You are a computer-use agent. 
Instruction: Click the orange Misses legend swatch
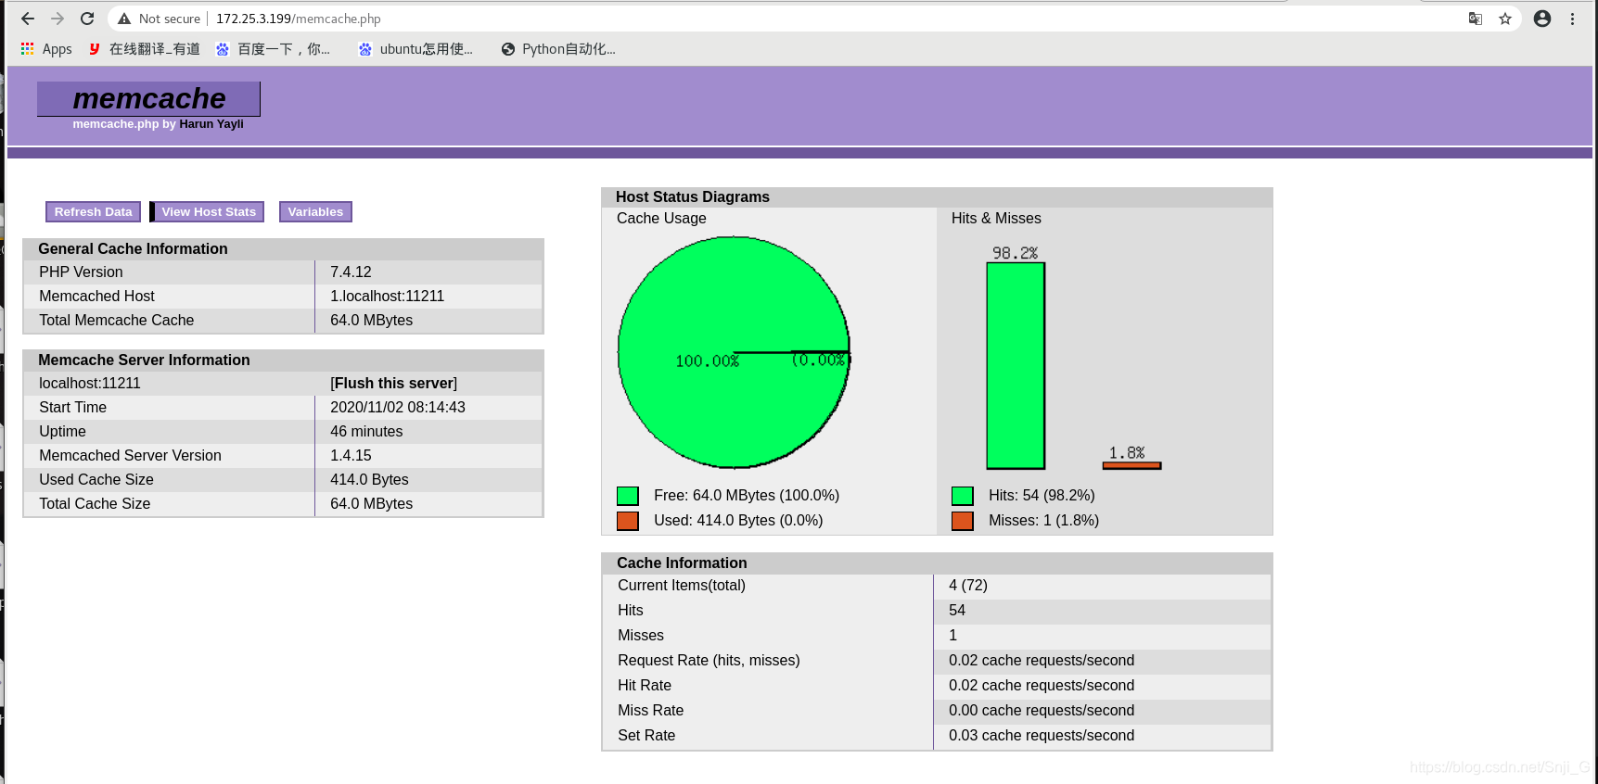pyautogui.click(x=963, y=521)
